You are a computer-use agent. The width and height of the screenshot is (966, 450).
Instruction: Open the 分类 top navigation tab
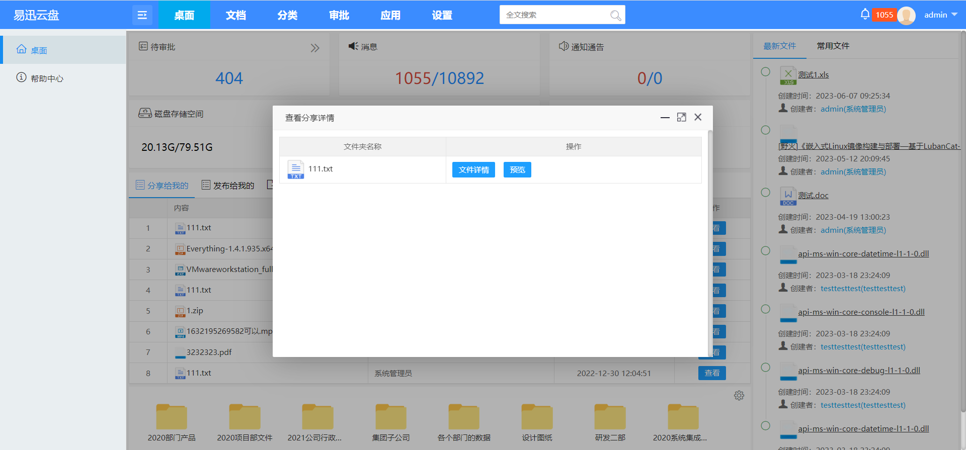pos(287,15)
